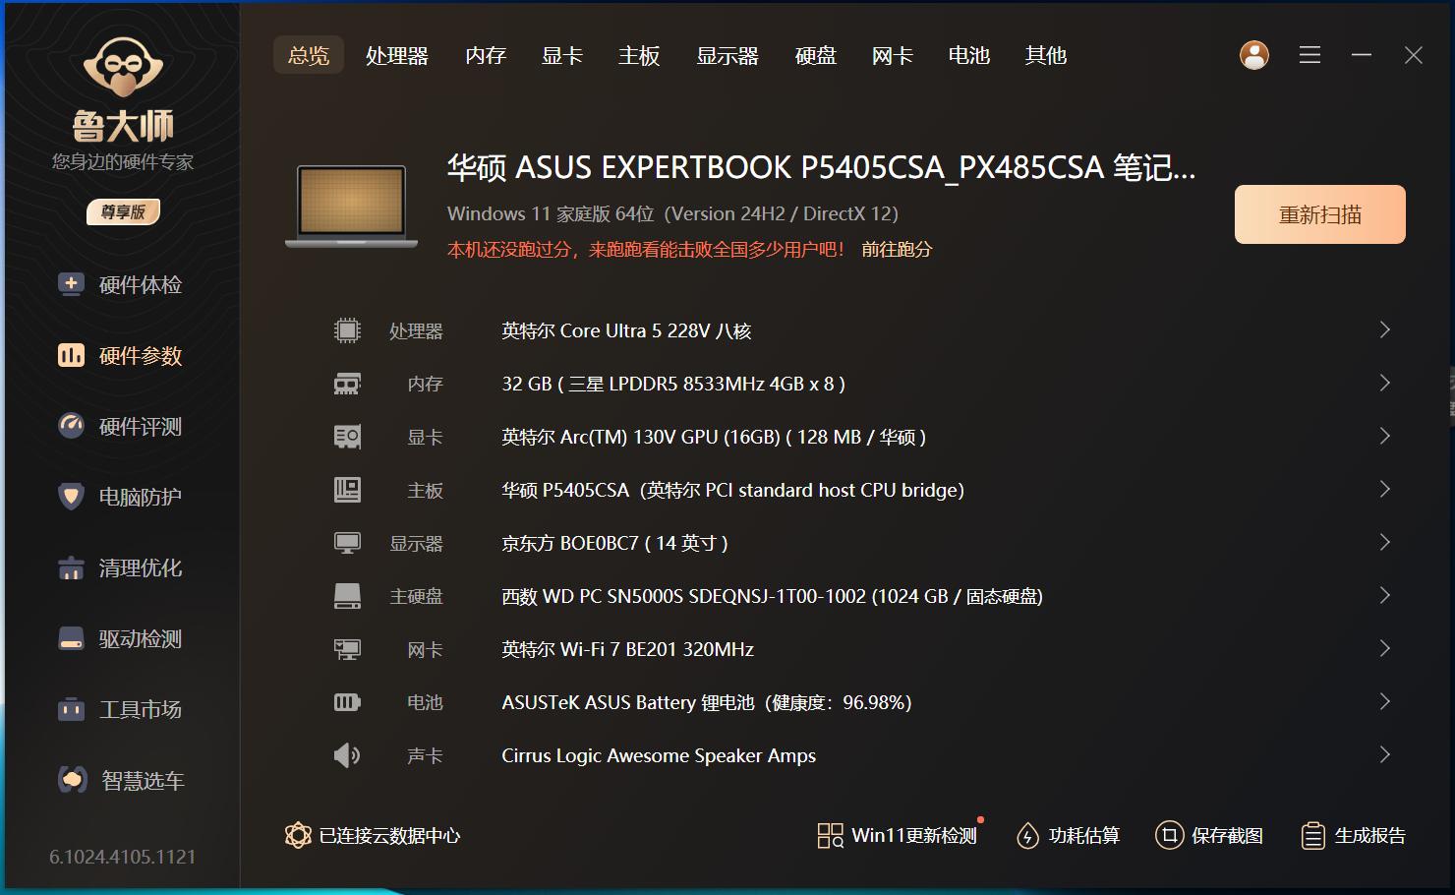Image resolution: width=1455 pixels, height=895 pixels.
Task: Switch to the 电池 tab
Action: point(969,56)
